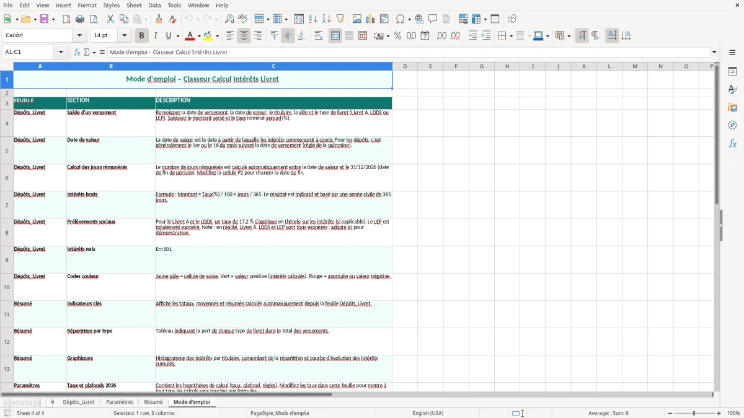Switch to the Résumé sheet tab
The width and height of the screenshot is (744, 418).
point(153,402)
